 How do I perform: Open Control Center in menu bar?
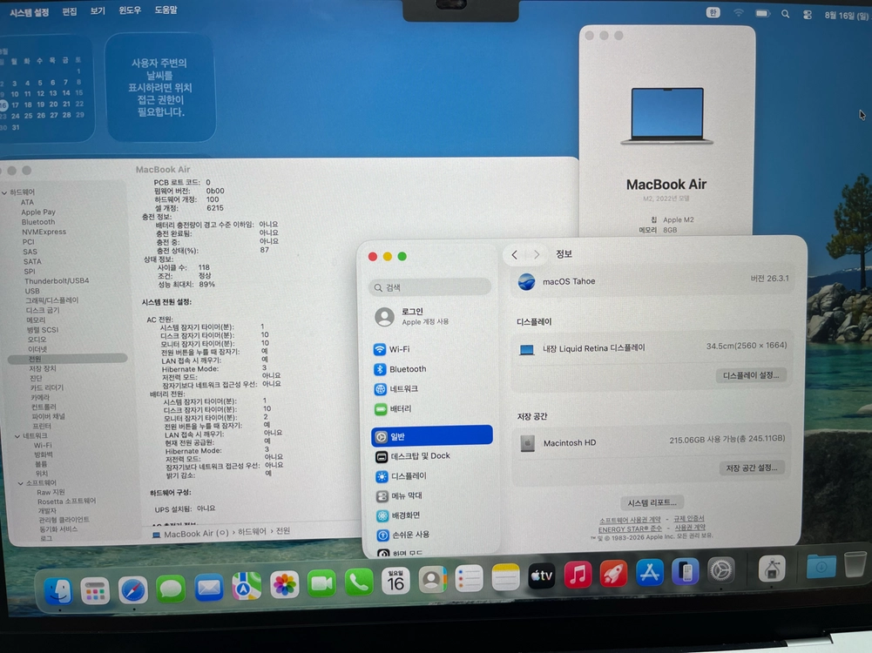click(x=808, y=15)
